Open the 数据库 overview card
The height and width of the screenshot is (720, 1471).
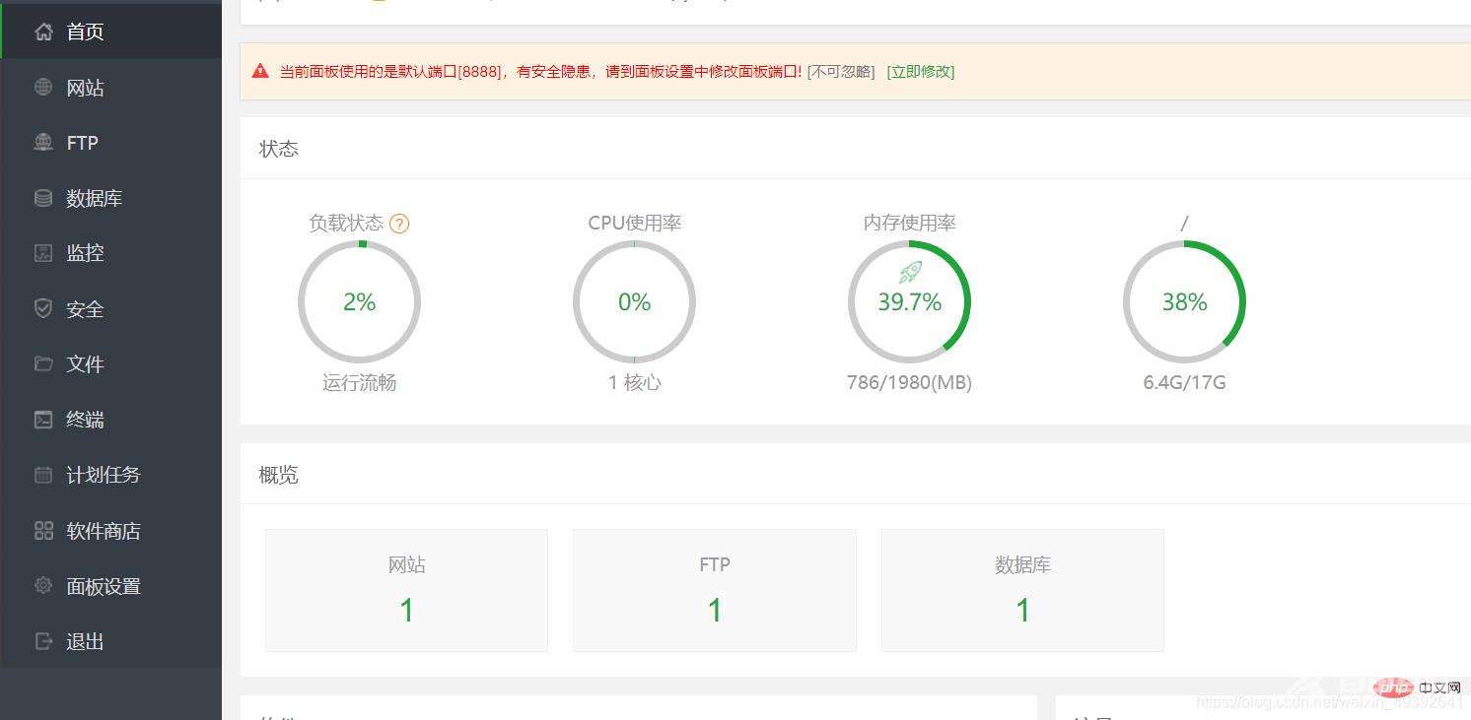tap(1022, 590)
